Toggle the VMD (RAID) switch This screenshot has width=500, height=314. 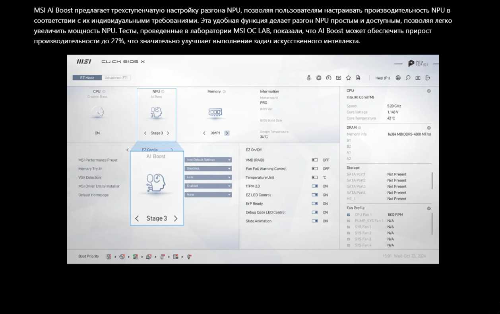[x=315, y=160]
